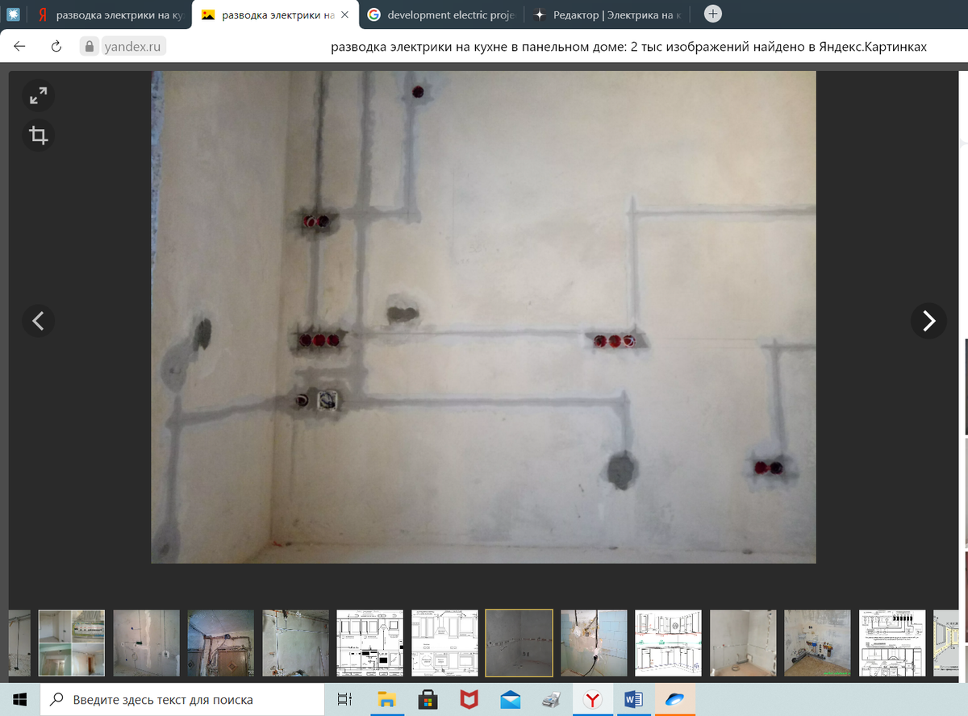
Task: Open the electrical schematic thumbnail near the right end
Action: point(892,643)
